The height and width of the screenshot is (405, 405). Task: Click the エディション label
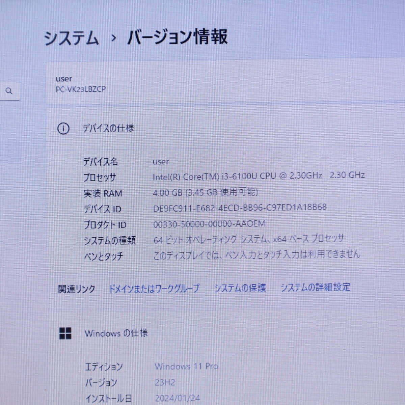coord(104,367)
